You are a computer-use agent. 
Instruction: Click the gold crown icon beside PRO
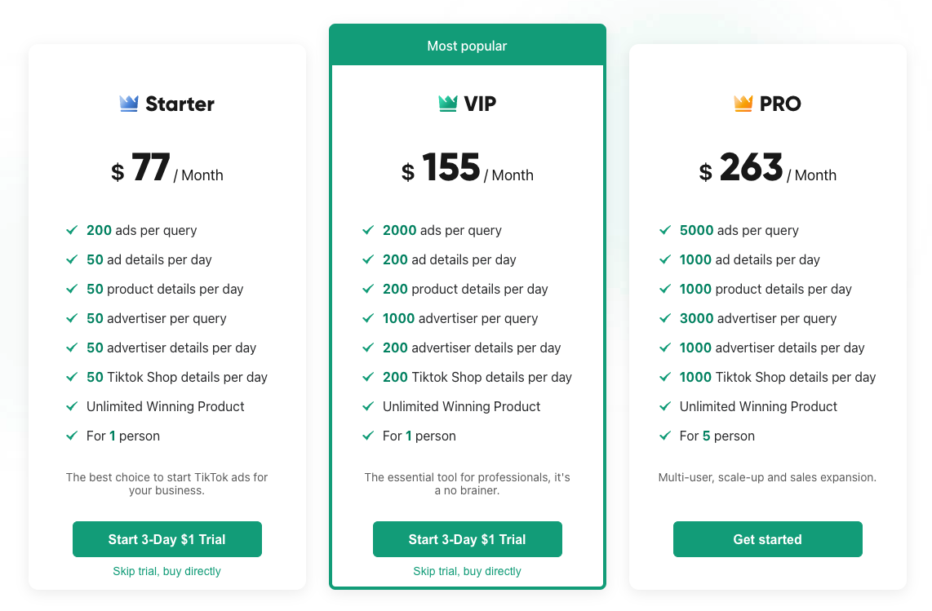click(x=743, y=103)
